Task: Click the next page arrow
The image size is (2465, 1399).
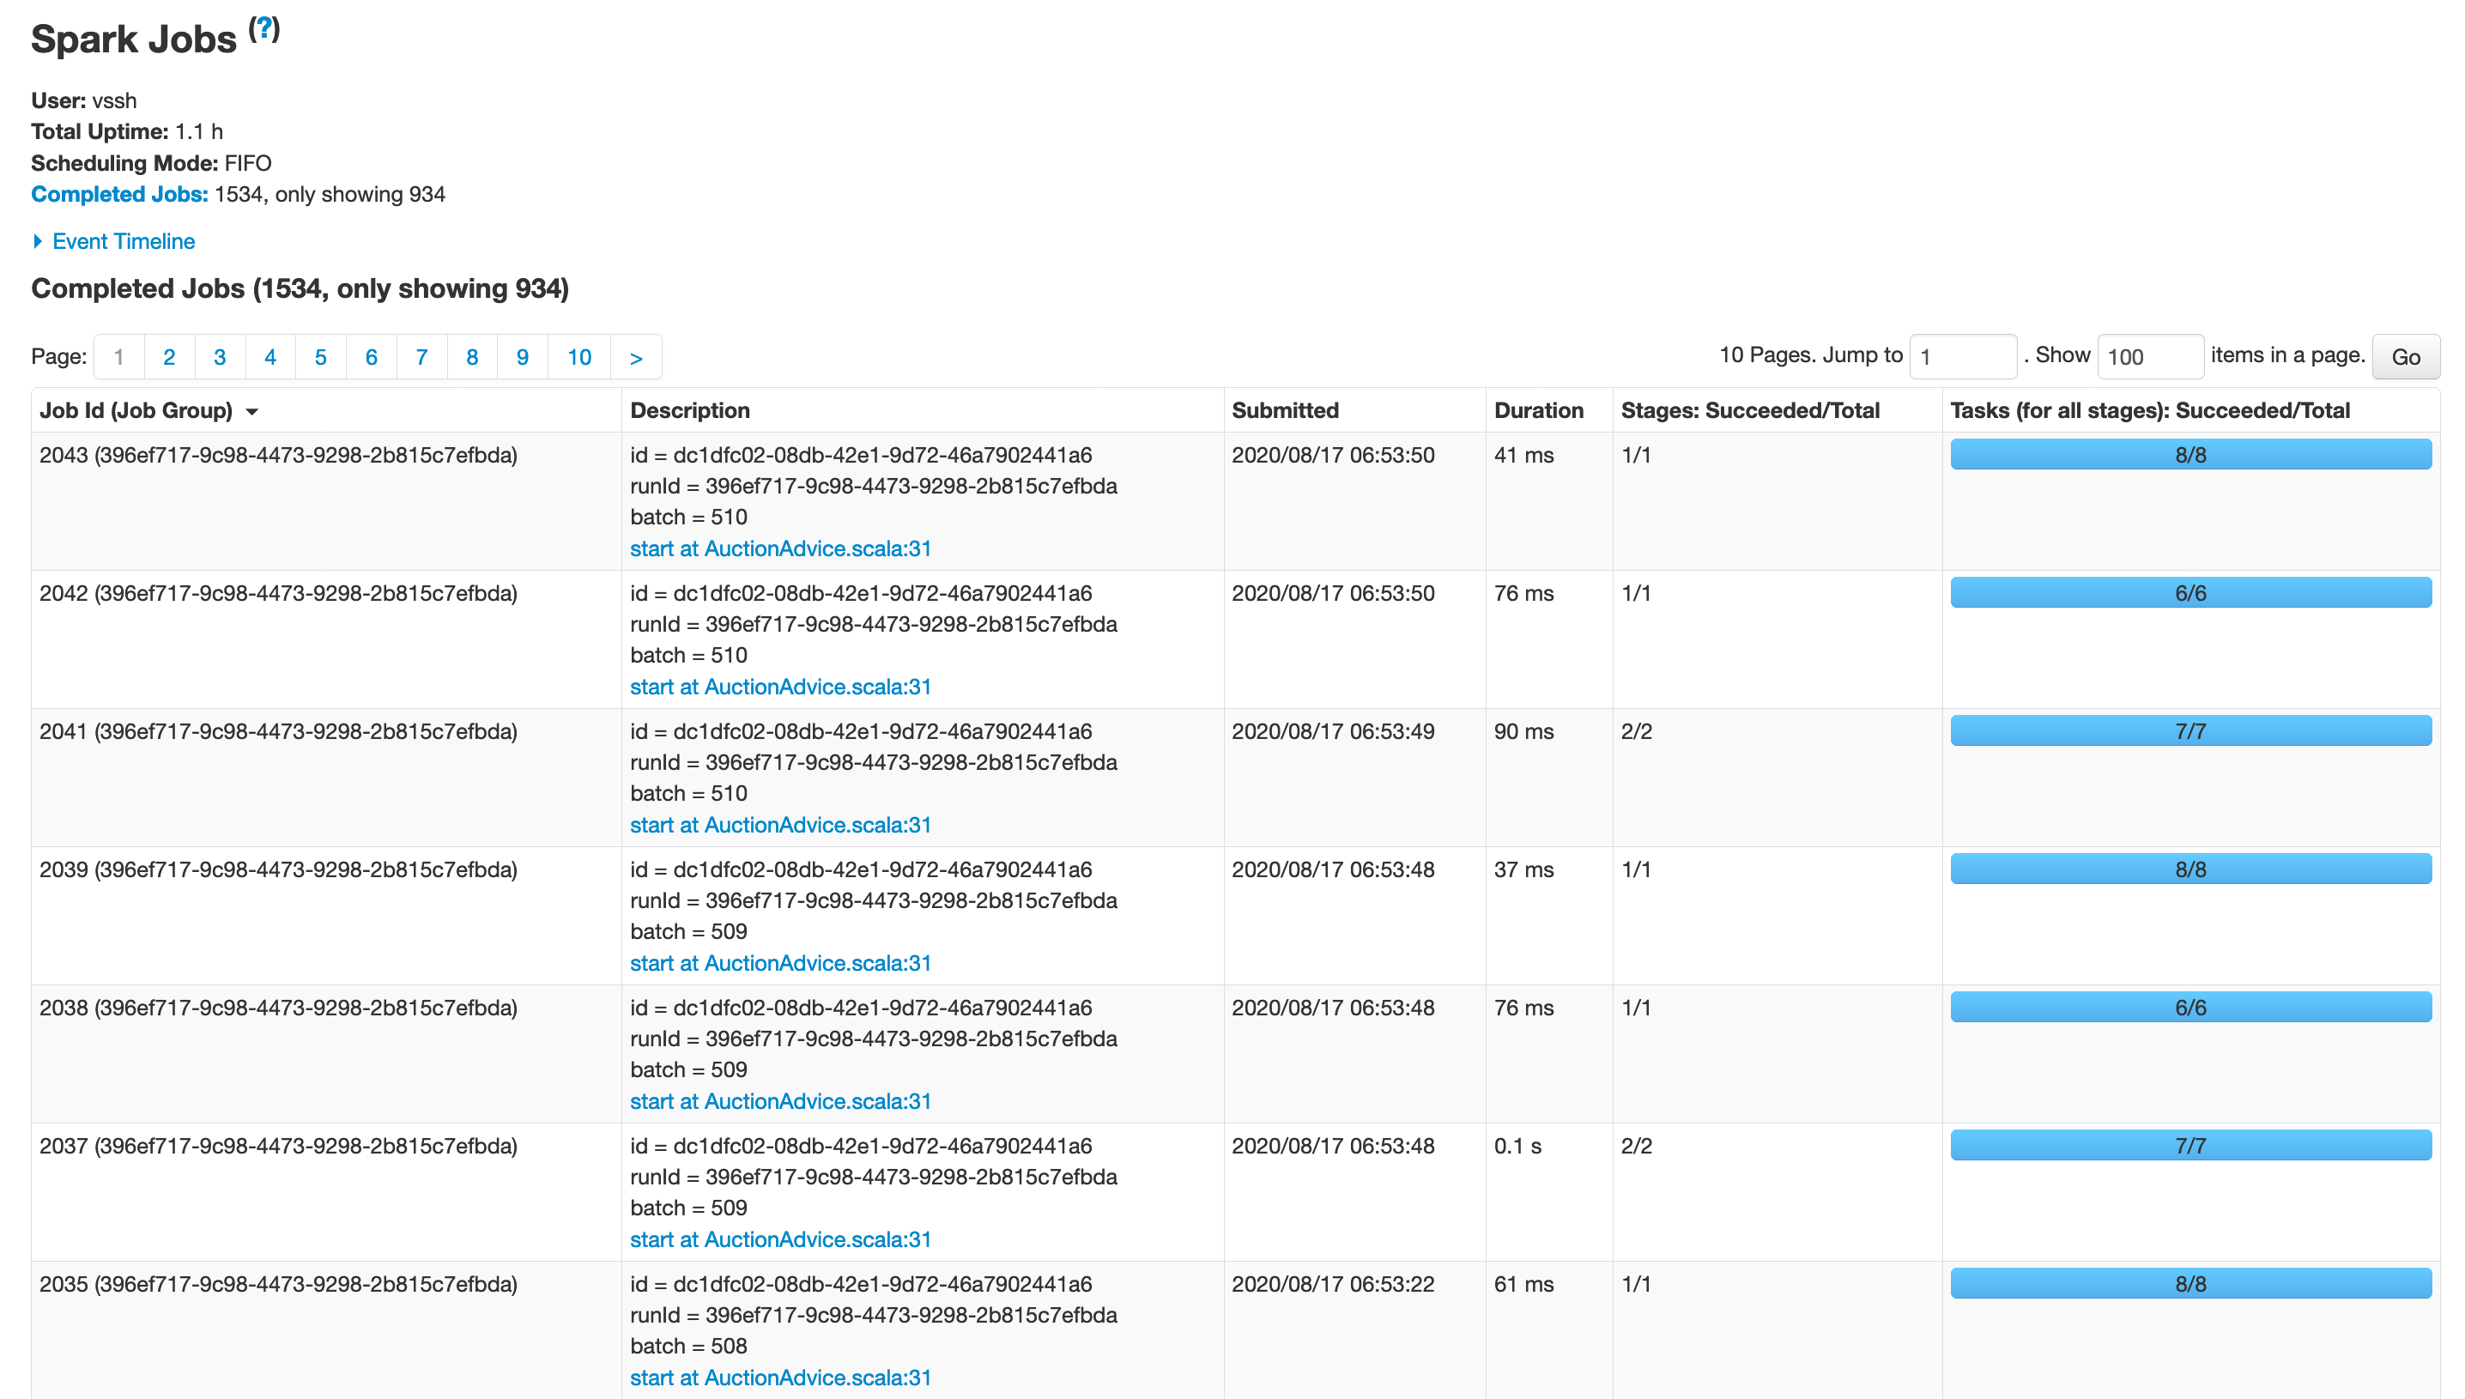Action: pyautogui.click(x=635, y=357)
